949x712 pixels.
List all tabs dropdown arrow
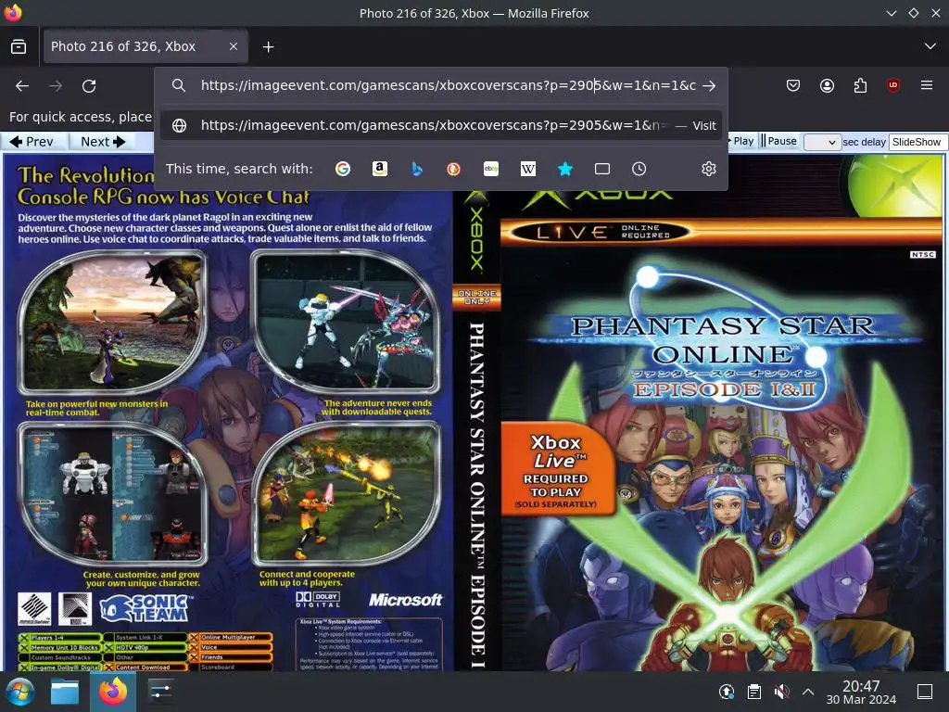(930, 46)
